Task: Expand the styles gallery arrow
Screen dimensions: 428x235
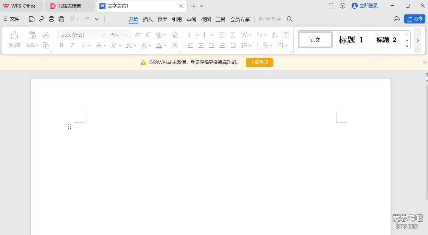Action: pos(407,46)
